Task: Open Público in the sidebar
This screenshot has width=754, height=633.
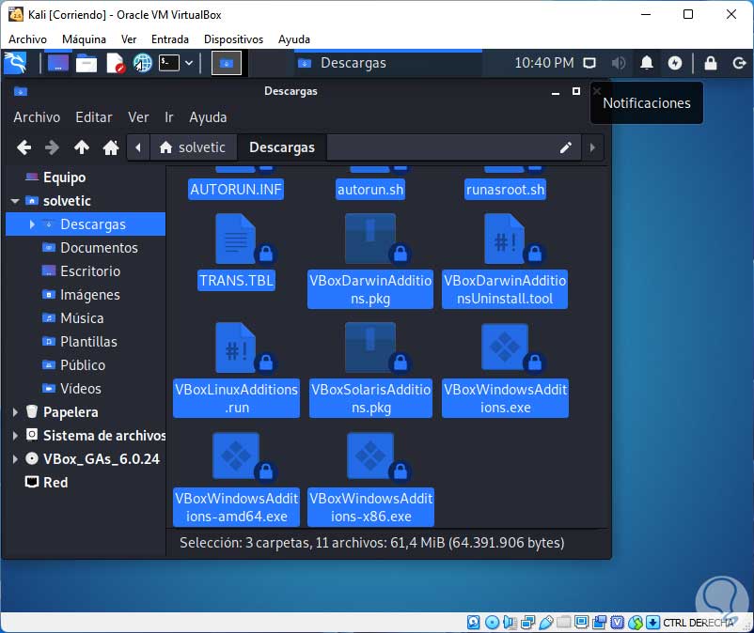Action: 83,365
